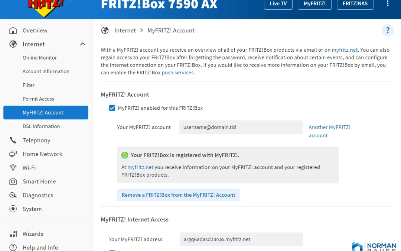This screenshot has width=401, height=251.
Task: Click the Your MyFRITZ! account email field
Action: [x=241, y=127]
